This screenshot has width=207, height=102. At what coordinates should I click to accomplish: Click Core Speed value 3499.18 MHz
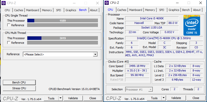pyautogui.click(x=137, y=66)
